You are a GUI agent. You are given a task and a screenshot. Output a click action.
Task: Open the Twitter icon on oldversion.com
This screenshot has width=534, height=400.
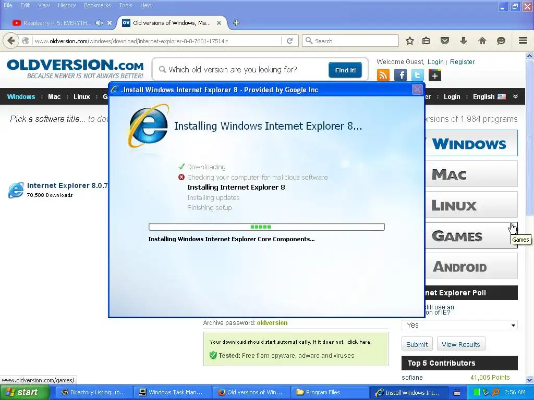418,75
